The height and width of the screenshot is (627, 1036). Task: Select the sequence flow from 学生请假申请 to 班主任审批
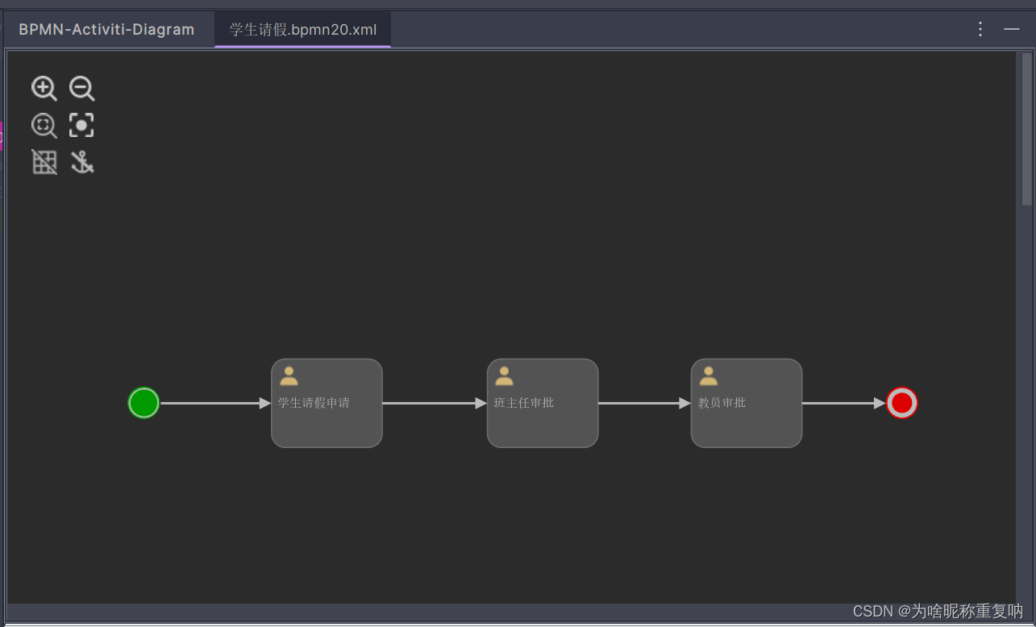(x=435, y=403)
